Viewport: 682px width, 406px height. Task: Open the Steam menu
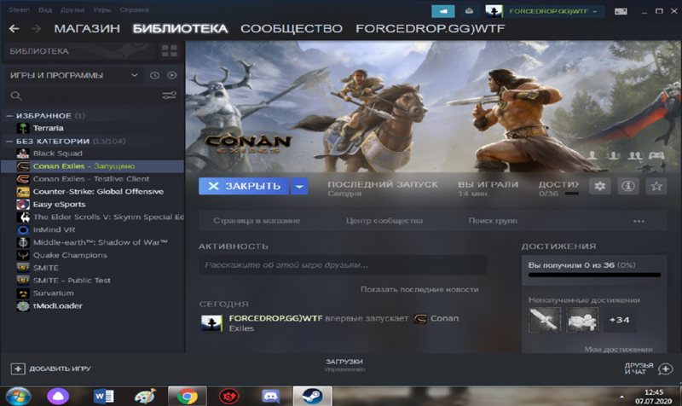pyautogui.click(x=19, y=9)
